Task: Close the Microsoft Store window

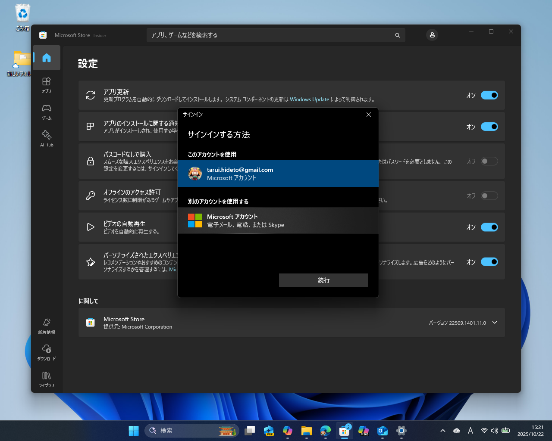Action: click(511, 31)
